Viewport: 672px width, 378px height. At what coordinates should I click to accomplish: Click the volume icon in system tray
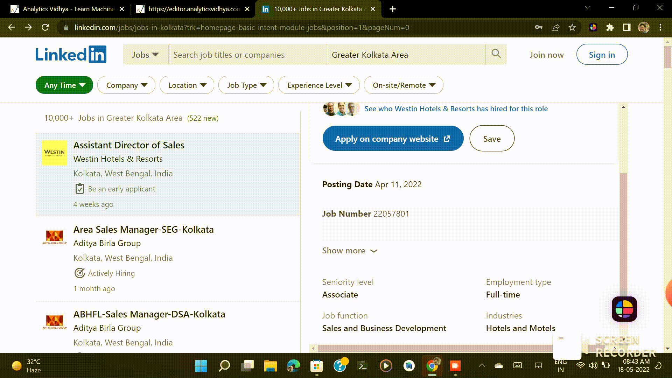pyautogui.click(x=593, y=365)
